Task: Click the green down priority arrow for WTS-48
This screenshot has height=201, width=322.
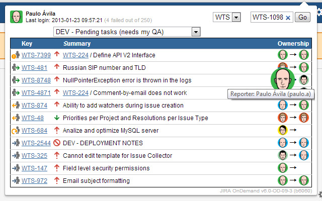Action: tap(57, 118)
